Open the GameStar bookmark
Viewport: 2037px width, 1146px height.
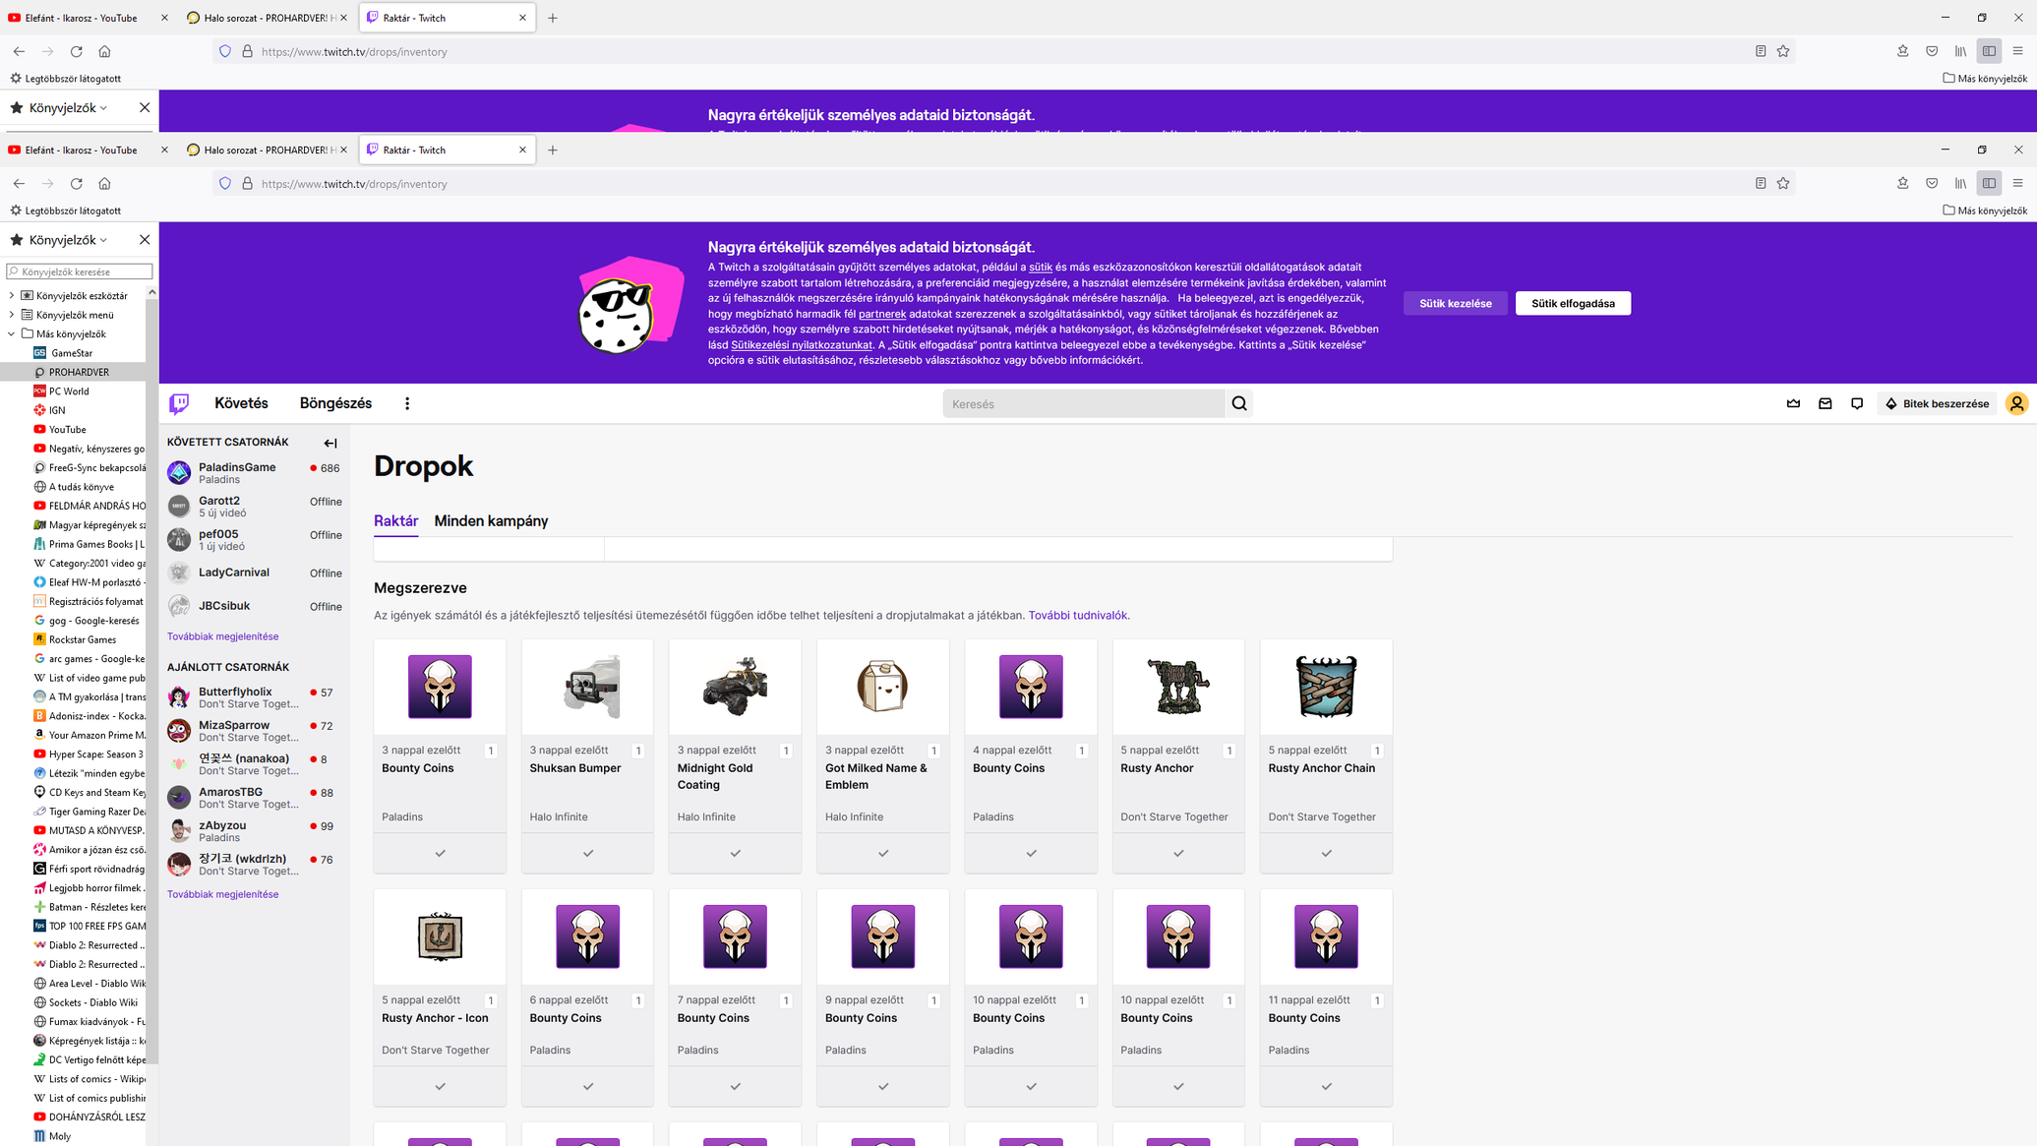pyautogui.click(x=72, y=353)
